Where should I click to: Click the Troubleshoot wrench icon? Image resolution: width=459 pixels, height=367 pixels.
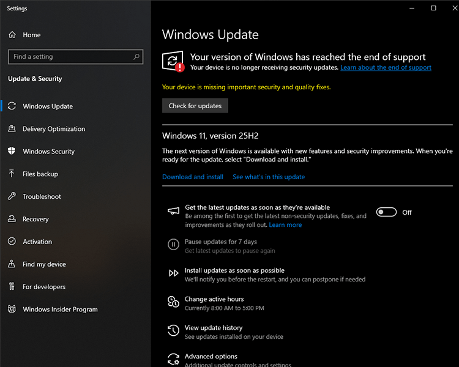[x=12, y=196]
